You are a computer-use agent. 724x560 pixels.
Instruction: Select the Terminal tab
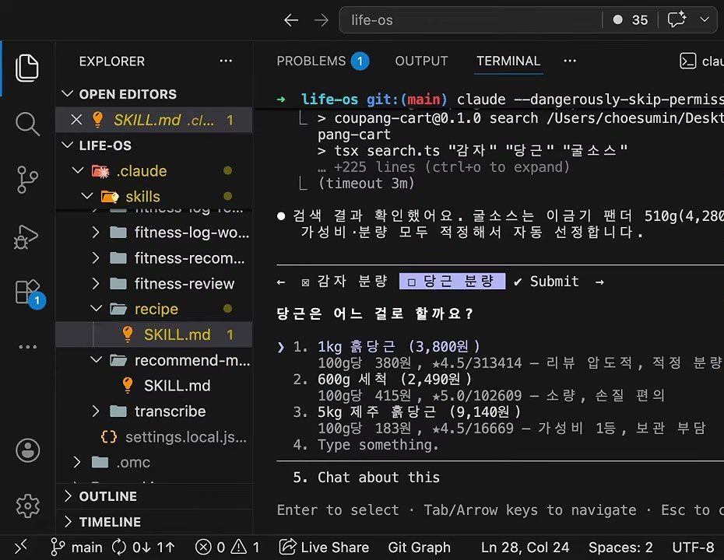coord(508,61)
